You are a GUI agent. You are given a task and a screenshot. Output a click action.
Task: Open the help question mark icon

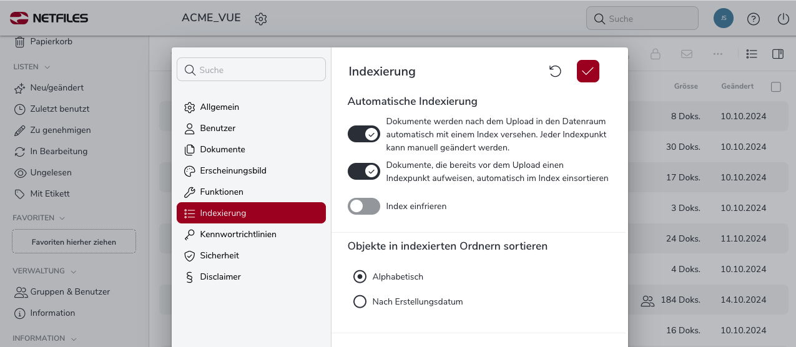click(754, 19)
